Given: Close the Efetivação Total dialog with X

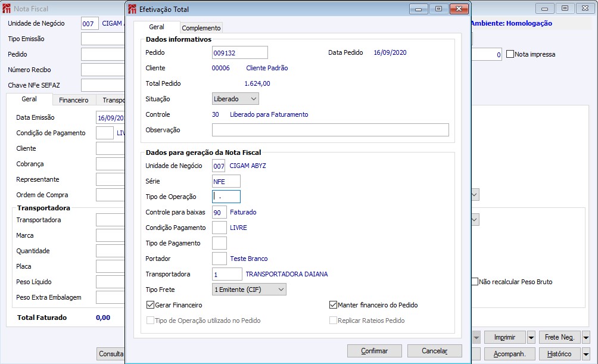Looking at the screenshot, I should 459,9.
